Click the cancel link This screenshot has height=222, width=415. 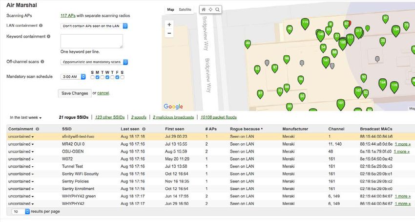(x=103, y=93)
